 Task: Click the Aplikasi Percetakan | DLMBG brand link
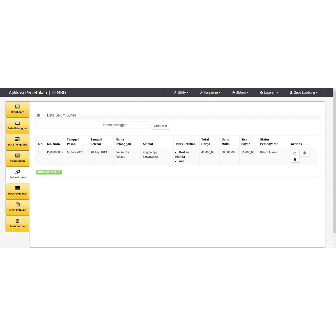pos(37,93)
